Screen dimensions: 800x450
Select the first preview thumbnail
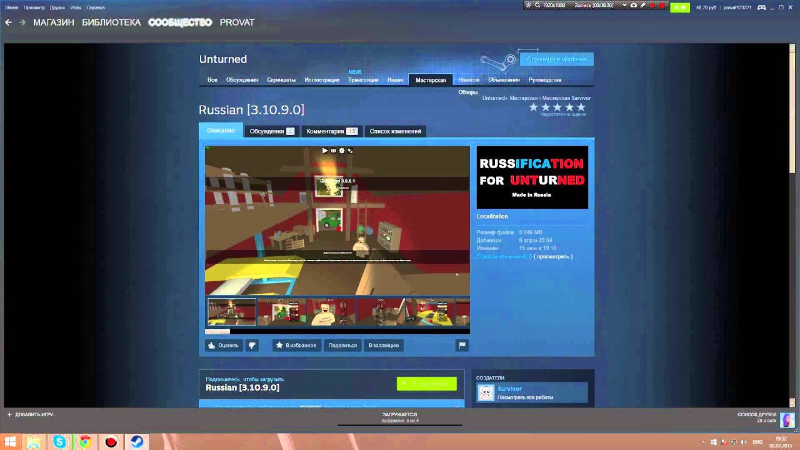pyautogui.click(x=232, y=312)
